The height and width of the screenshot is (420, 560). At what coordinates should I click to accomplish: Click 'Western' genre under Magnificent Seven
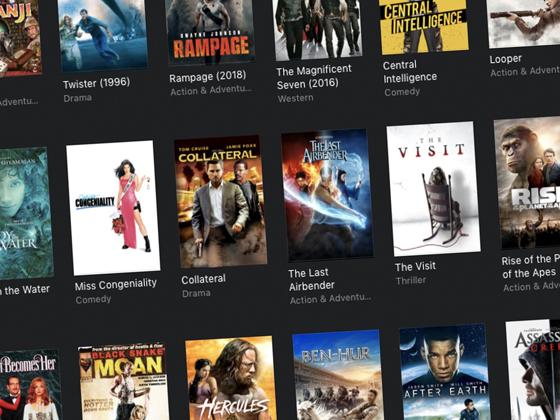pos(296,98)
